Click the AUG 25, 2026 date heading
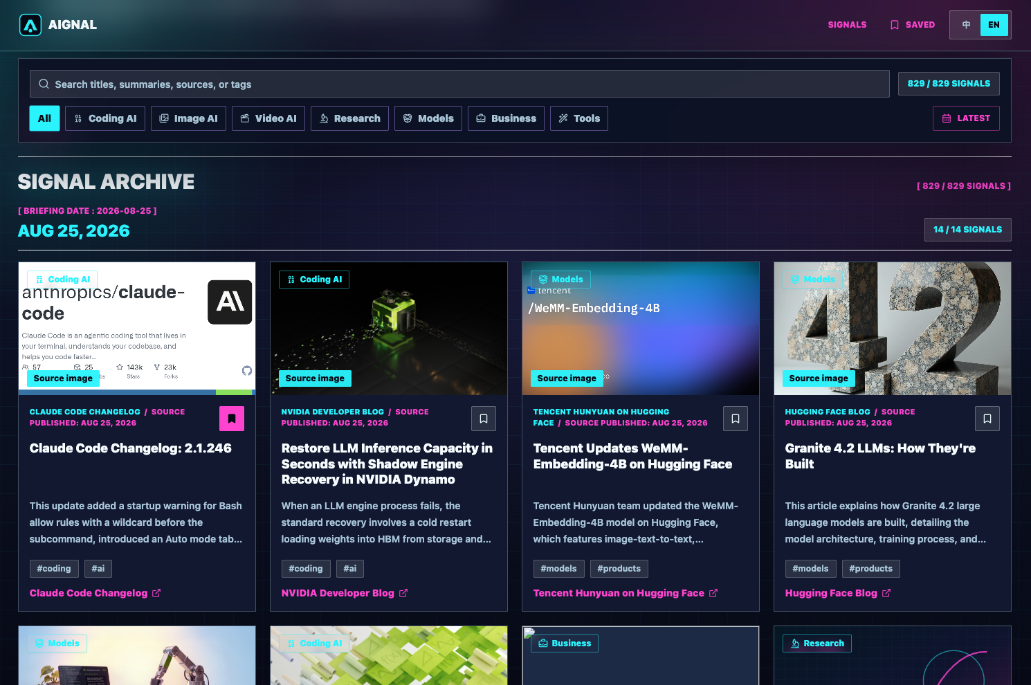1031x685 pixels. pyautogui.click(x=74, y=231)
